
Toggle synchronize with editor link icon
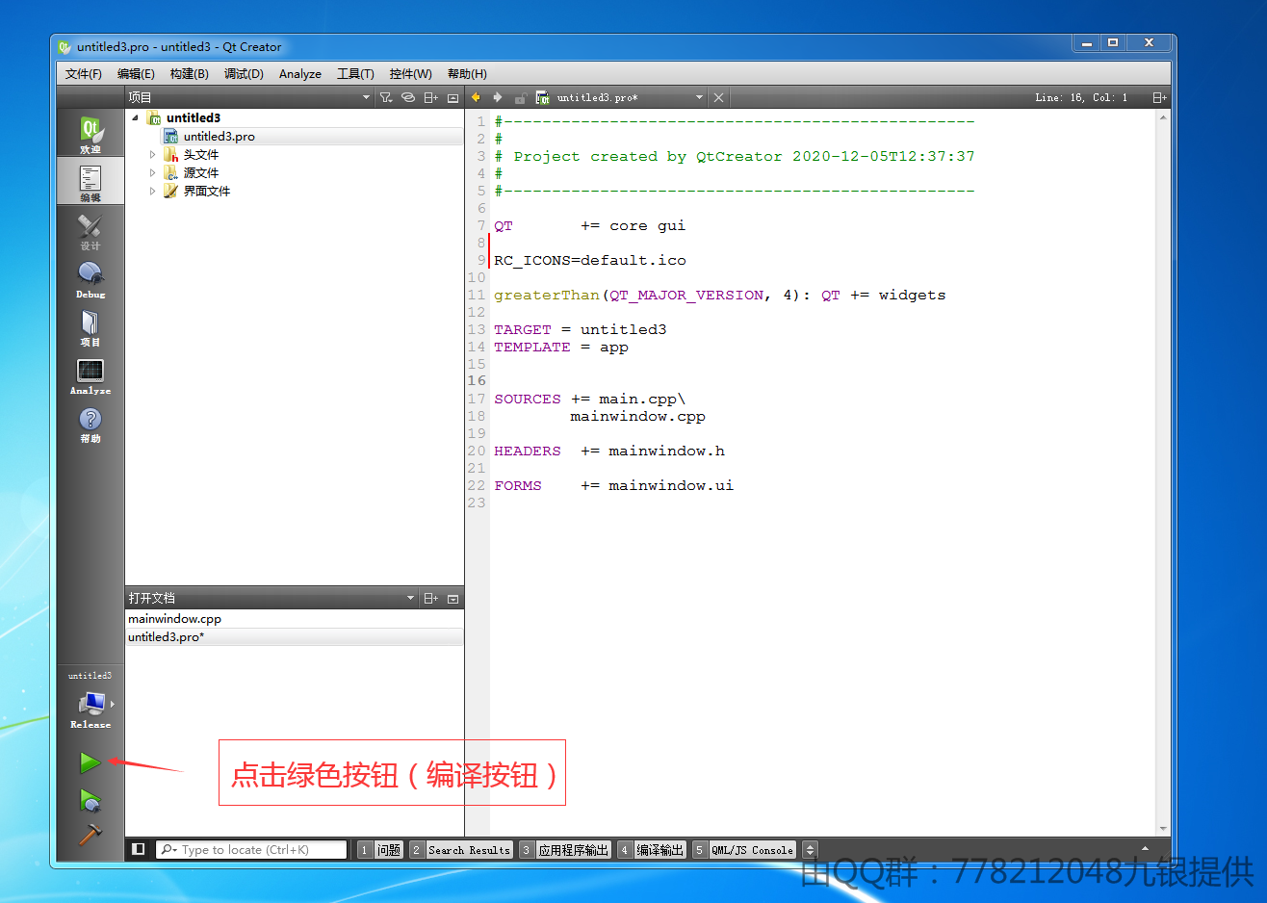pos(408,97)
